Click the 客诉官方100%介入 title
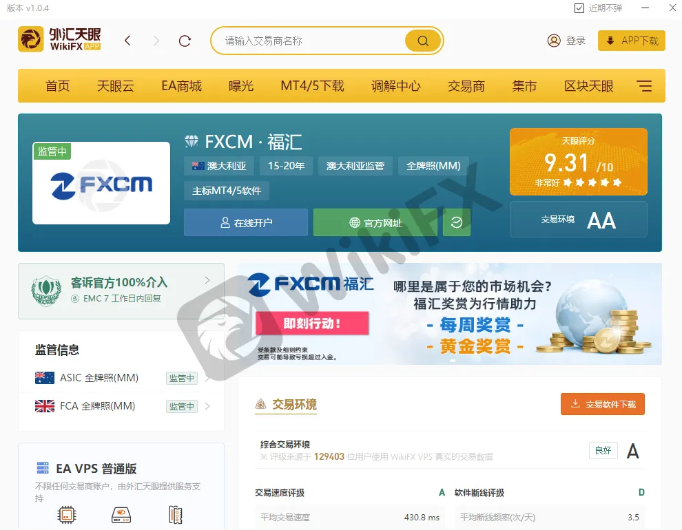This screenshot has width=682, height=530. coord(119,282)
